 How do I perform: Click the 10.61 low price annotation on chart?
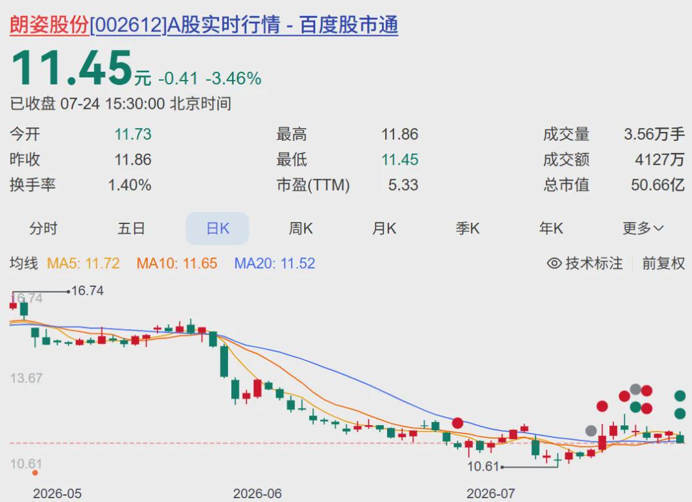(x=483, y=466)
